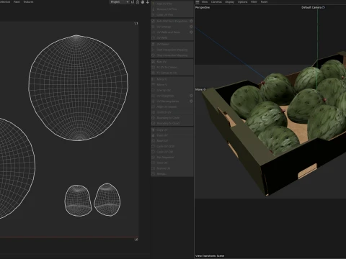Open Set UVW from Projection gear options
Image resolution: width=346 pixels, height=259 pixels.
tap(191, 21)
